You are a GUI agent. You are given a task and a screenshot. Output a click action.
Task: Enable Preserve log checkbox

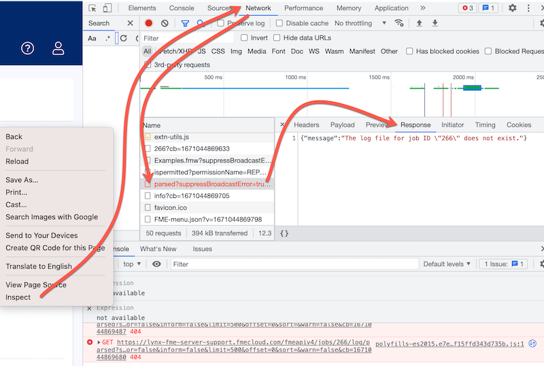(220, 23)
